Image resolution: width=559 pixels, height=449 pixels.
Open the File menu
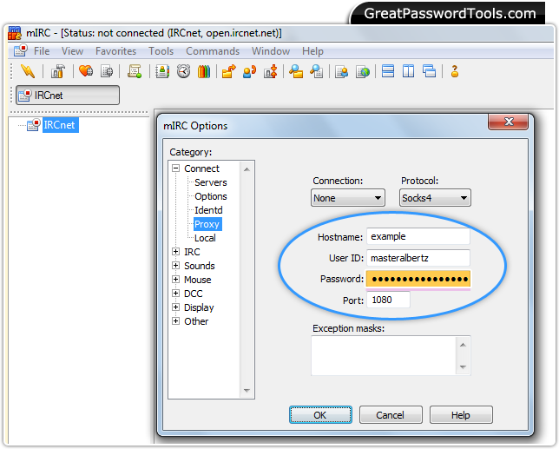42,51
